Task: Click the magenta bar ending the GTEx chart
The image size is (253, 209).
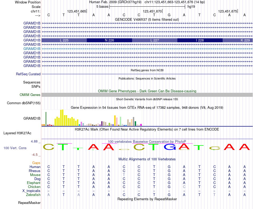Action: [141, 125]
